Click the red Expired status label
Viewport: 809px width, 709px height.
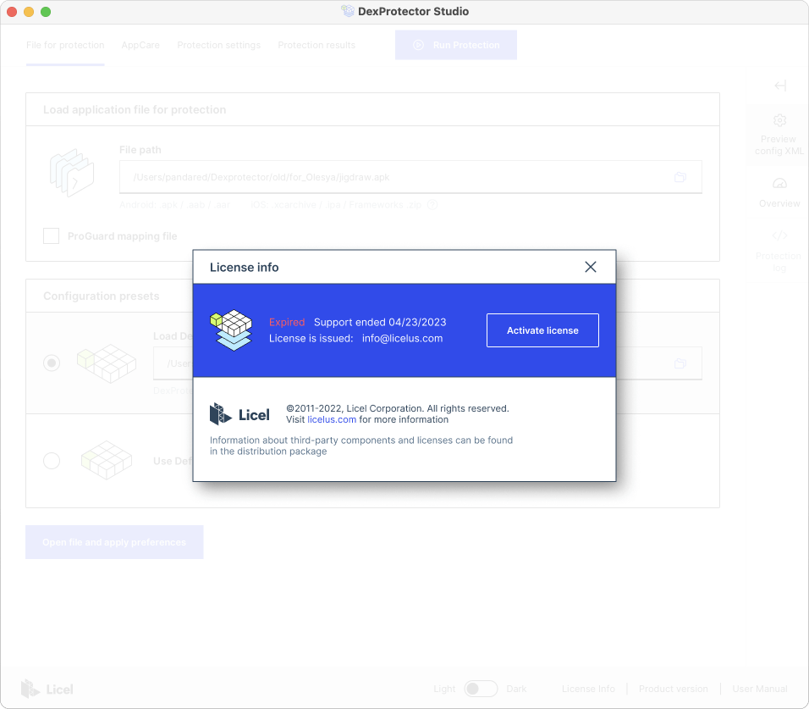(x=287, y=322)
